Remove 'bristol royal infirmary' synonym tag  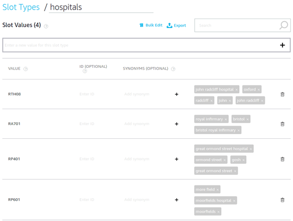238,130
